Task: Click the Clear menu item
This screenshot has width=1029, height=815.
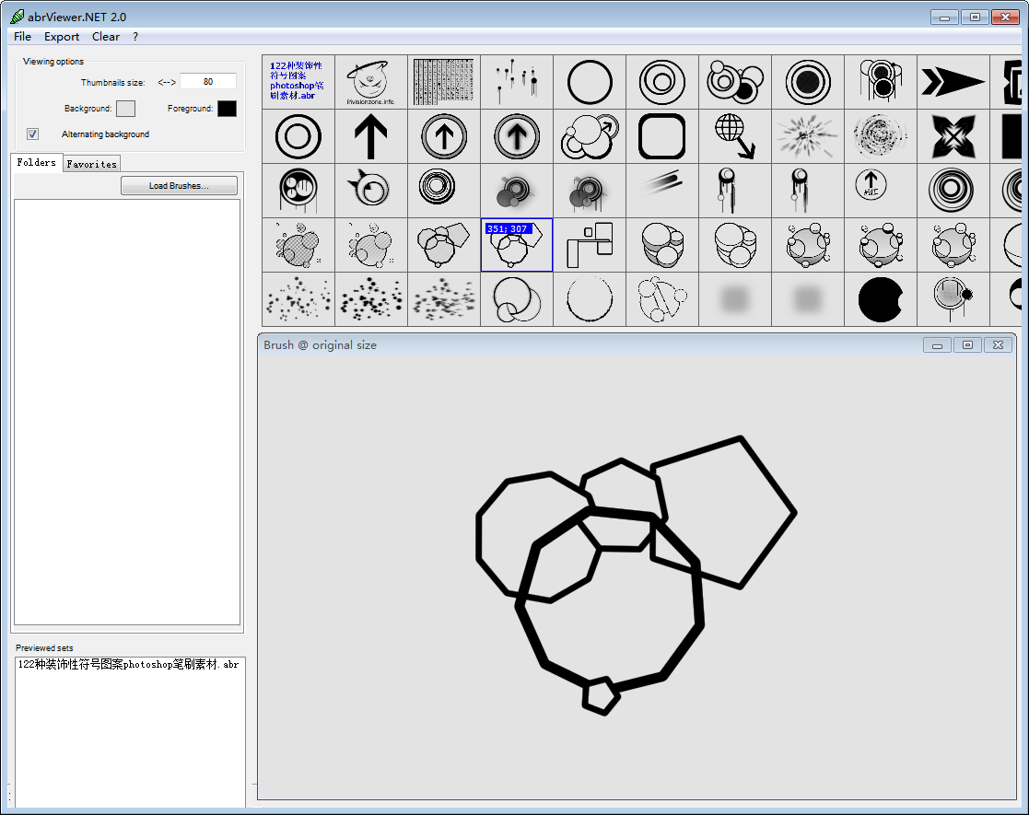Action: pyautogui.click(x=106, y=37)
